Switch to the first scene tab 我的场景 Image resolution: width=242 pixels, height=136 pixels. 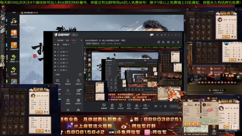pyautogui.click(x=60, y=40)
